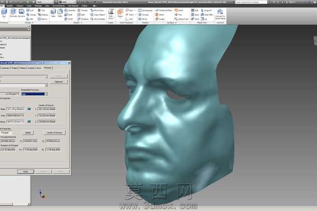This screenshot has width=317, height=211.
Task: Select the Emboss tool
Action: [43, 15]
